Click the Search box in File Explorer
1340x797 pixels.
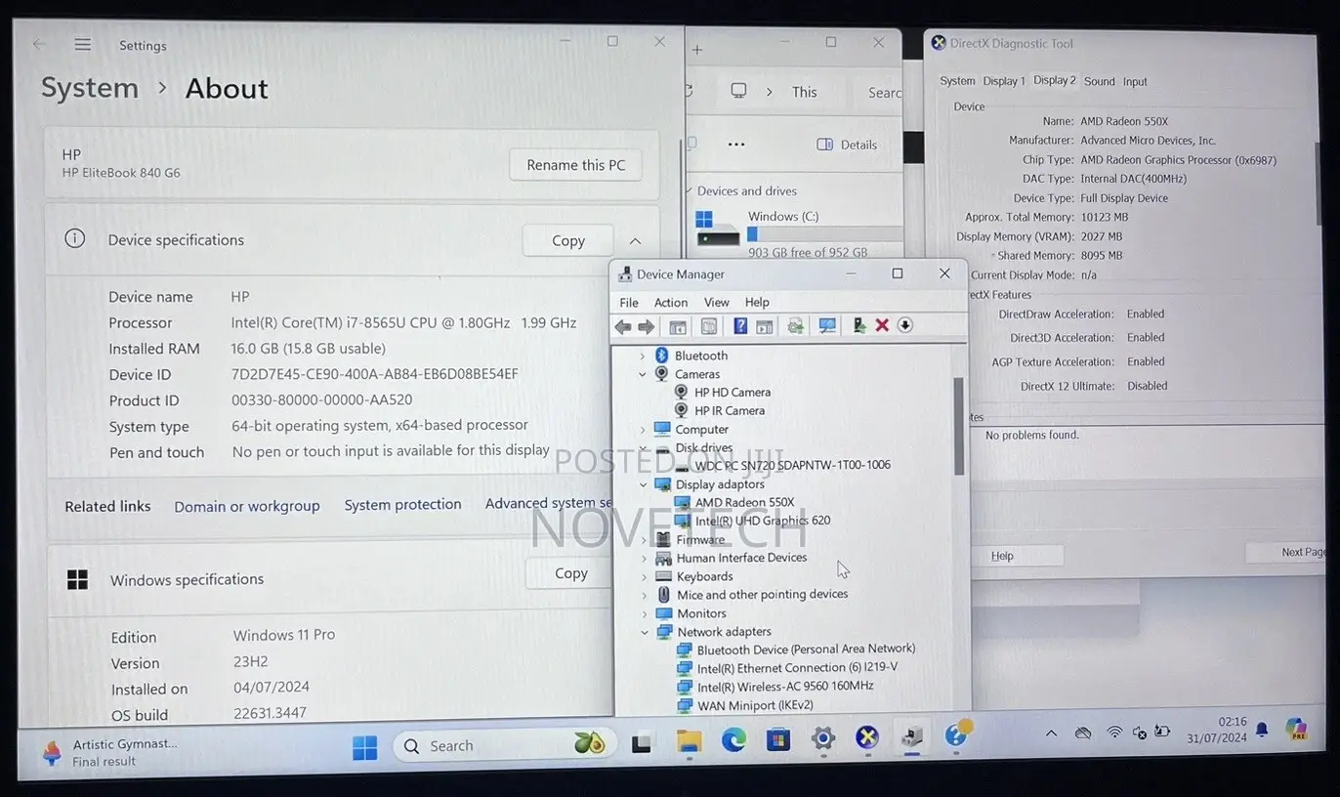[883, 93]
